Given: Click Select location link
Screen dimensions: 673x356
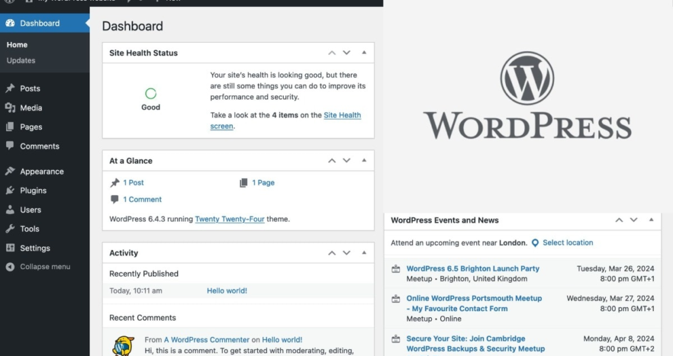Looking at the screenshot, I should pyautogui.click(x=568, y=243).
